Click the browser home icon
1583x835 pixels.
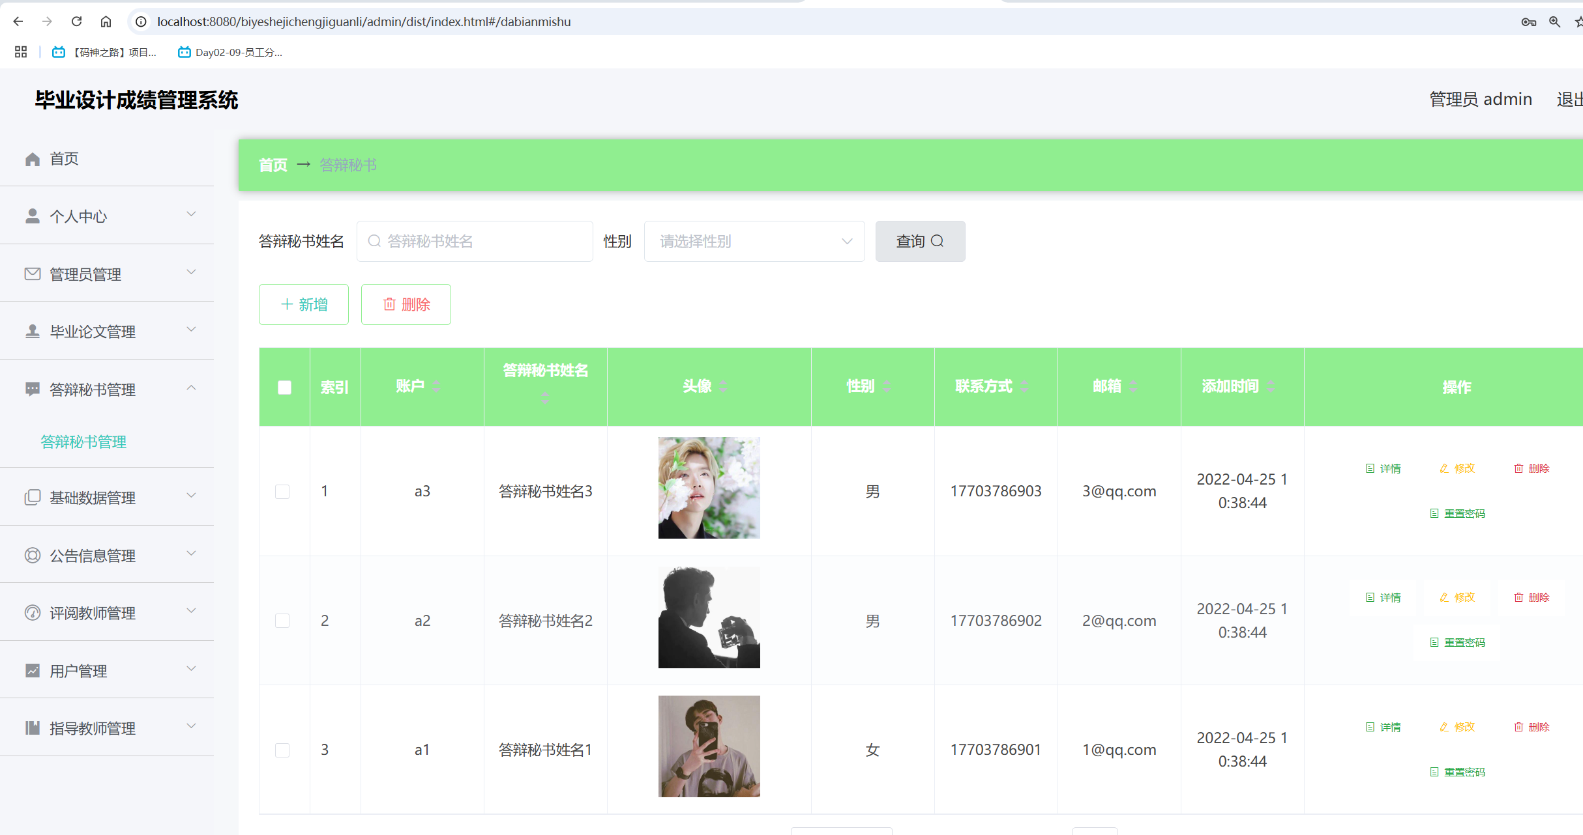coord(106,21)
